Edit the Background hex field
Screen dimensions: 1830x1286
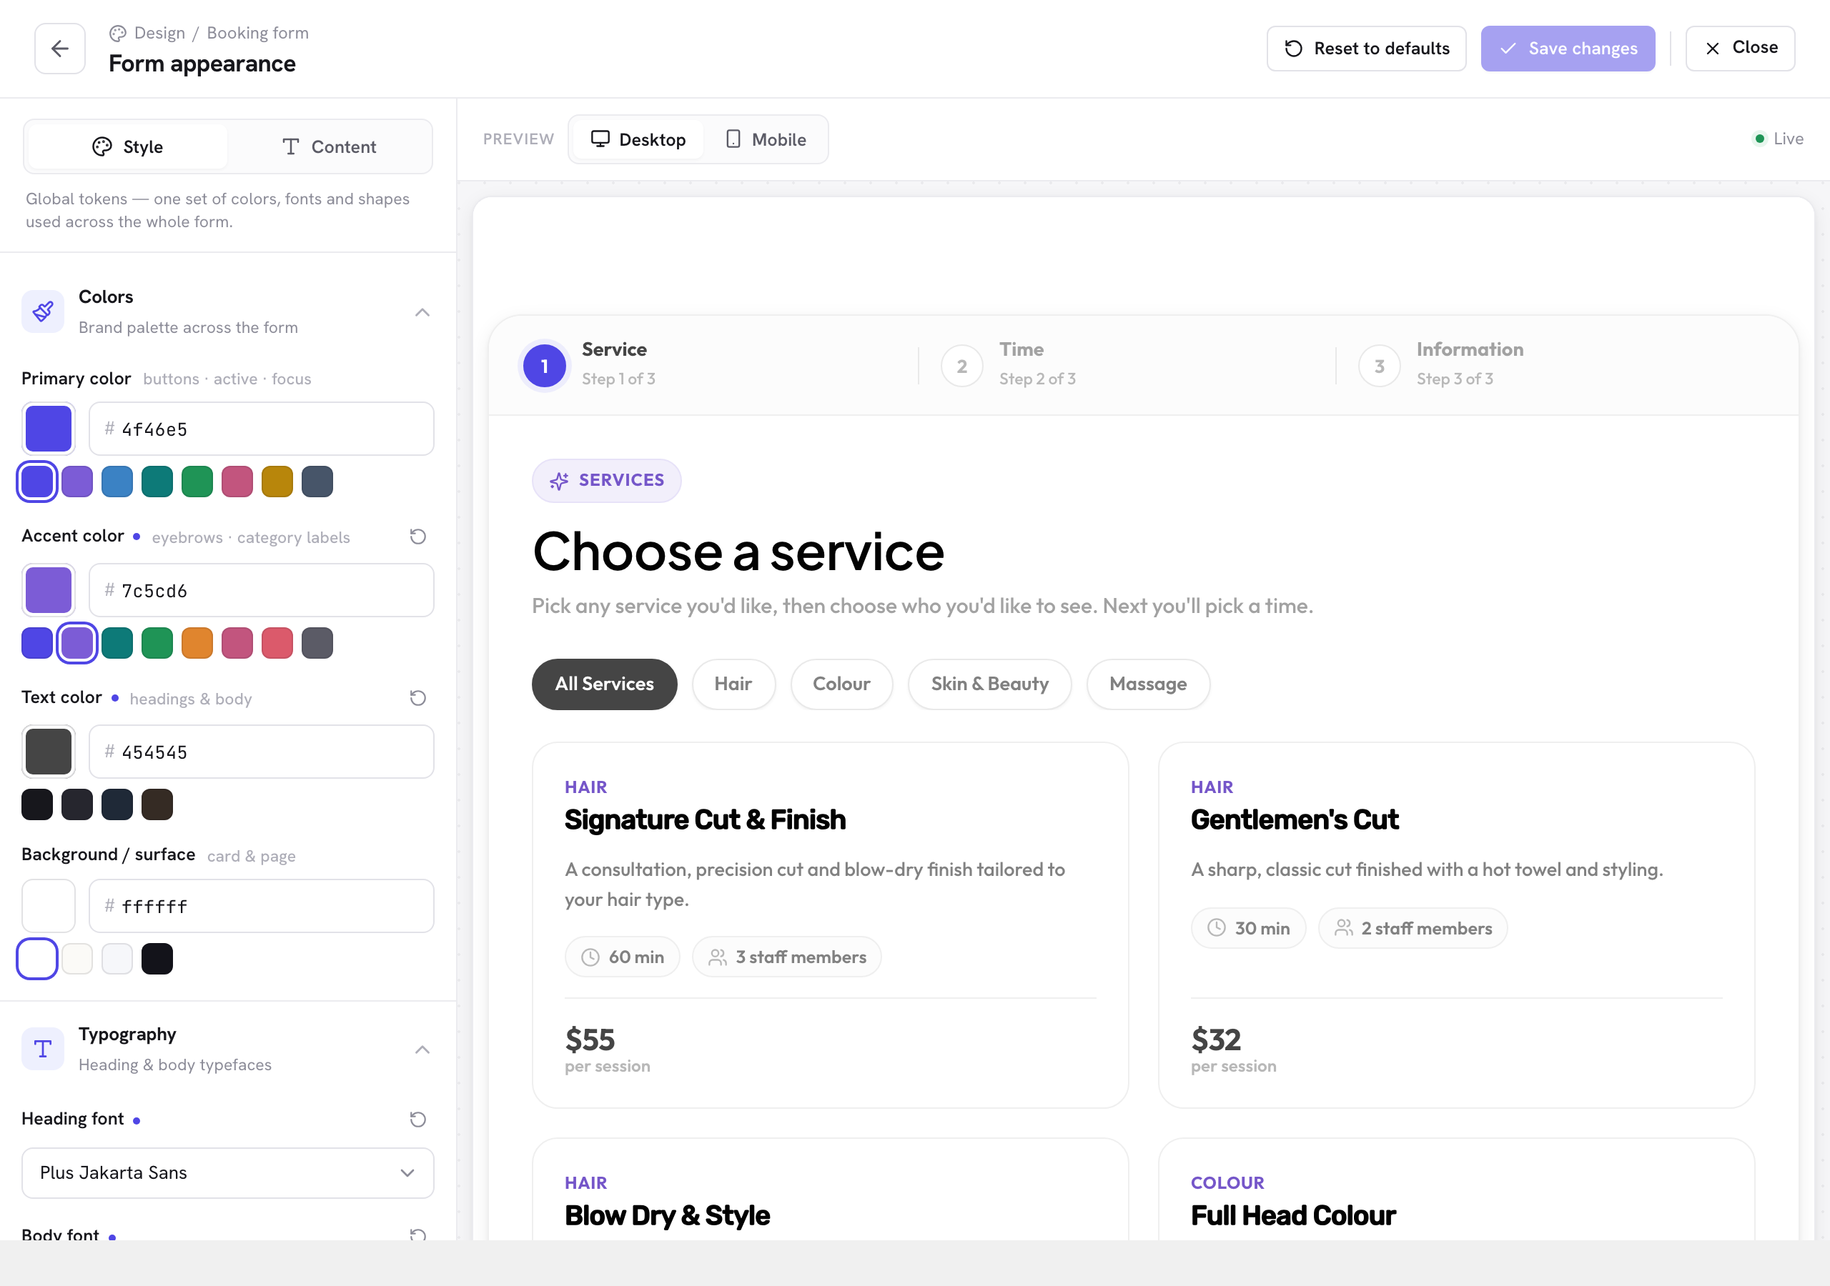(262, 906)
